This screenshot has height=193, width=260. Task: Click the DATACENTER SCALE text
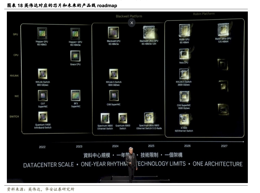[49, 165]
